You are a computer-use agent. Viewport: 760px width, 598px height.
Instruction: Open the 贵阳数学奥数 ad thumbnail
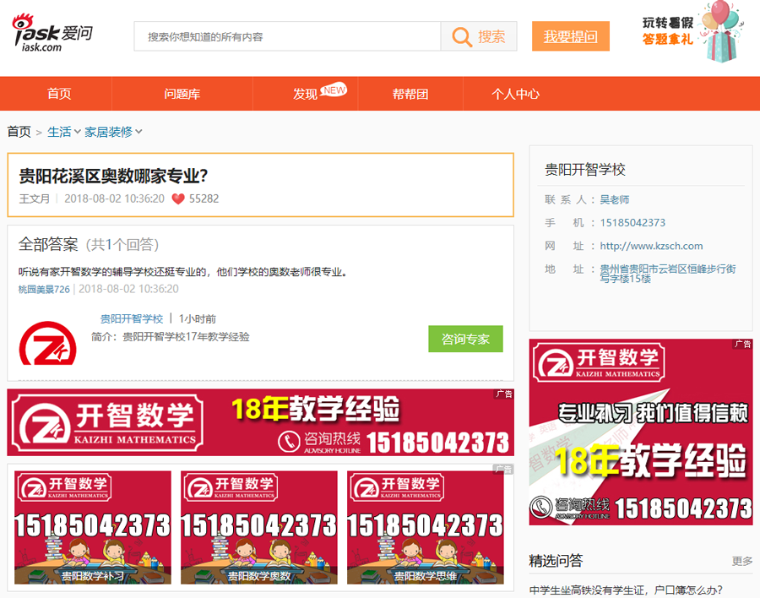pos(259,527)
